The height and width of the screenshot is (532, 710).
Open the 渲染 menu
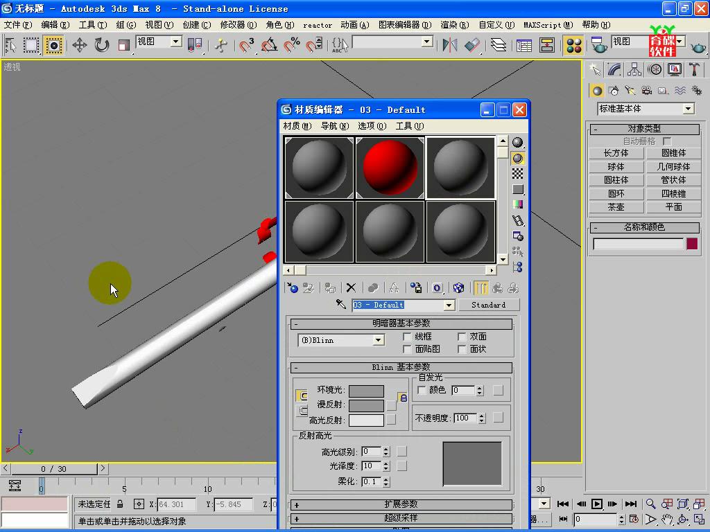[x=455, y=25]
